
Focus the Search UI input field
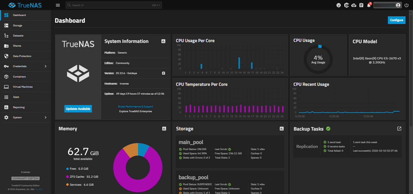(x=114, y=5)
